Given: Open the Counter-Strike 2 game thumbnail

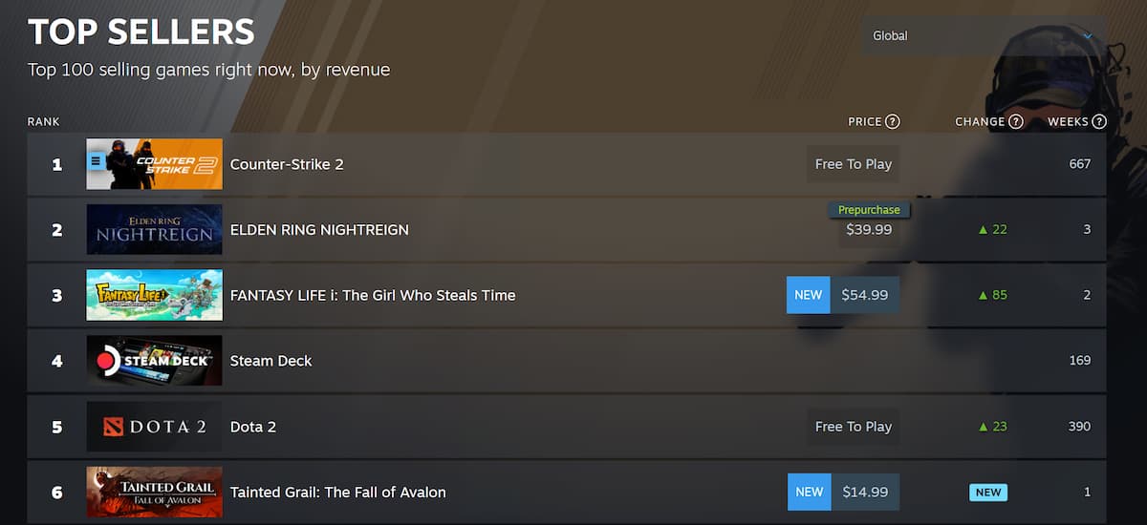Looking at the screenshot, I should click(164, 164).
